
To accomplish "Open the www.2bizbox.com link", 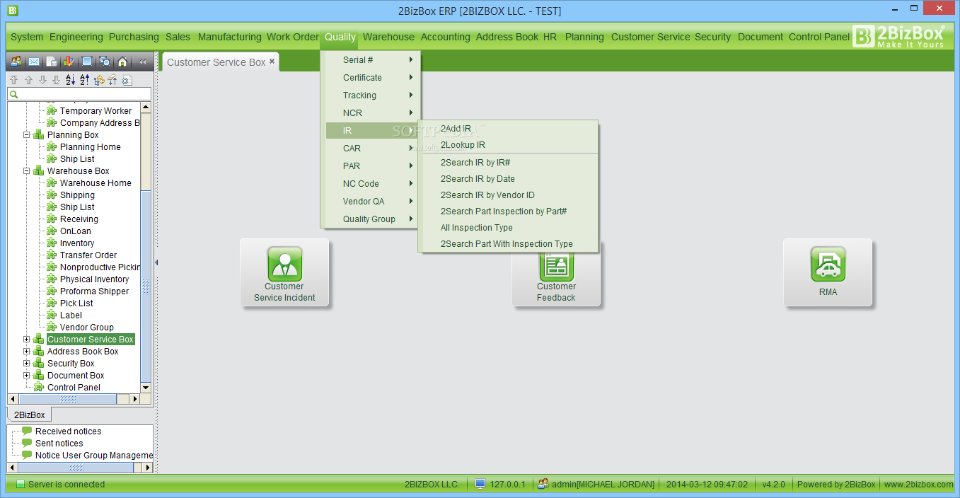I will [x=918, y=485].
